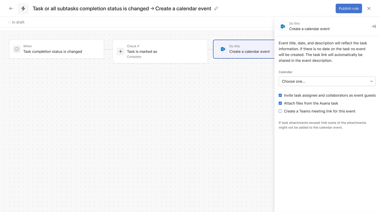
Task: Enable Create a Teams meeting link for this event
Action: (280, 111)
